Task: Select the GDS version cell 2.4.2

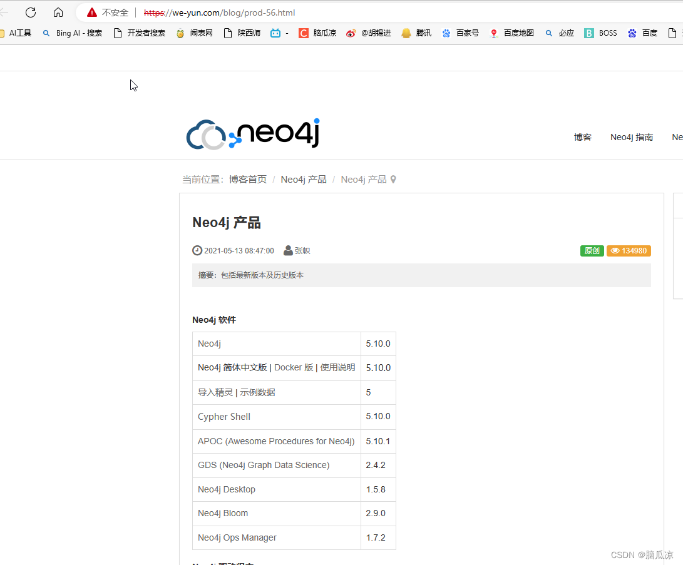Action: tap(378, 465)
